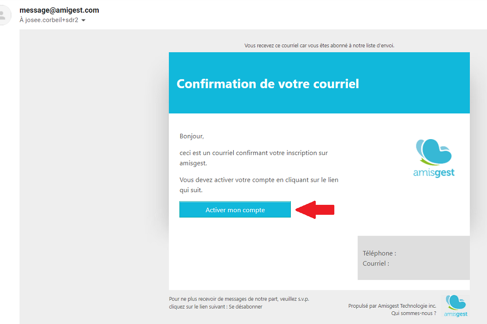Click the small amisgest logo in the footer
The image size is (487, 324).
click(x=456, y=306)
